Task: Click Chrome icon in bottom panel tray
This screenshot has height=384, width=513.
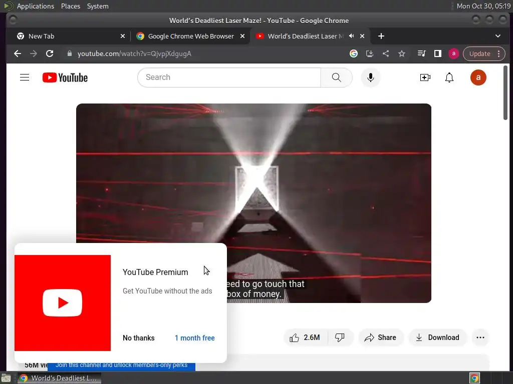Action: click(474, 378)
